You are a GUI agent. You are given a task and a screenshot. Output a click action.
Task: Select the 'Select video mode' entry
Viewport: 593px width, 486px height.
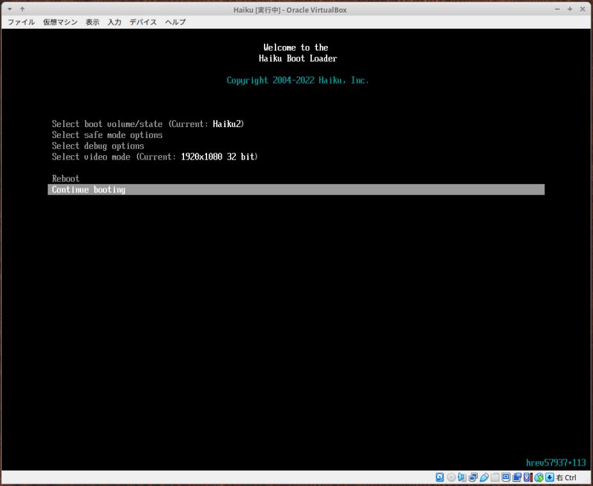click(296, 157)
